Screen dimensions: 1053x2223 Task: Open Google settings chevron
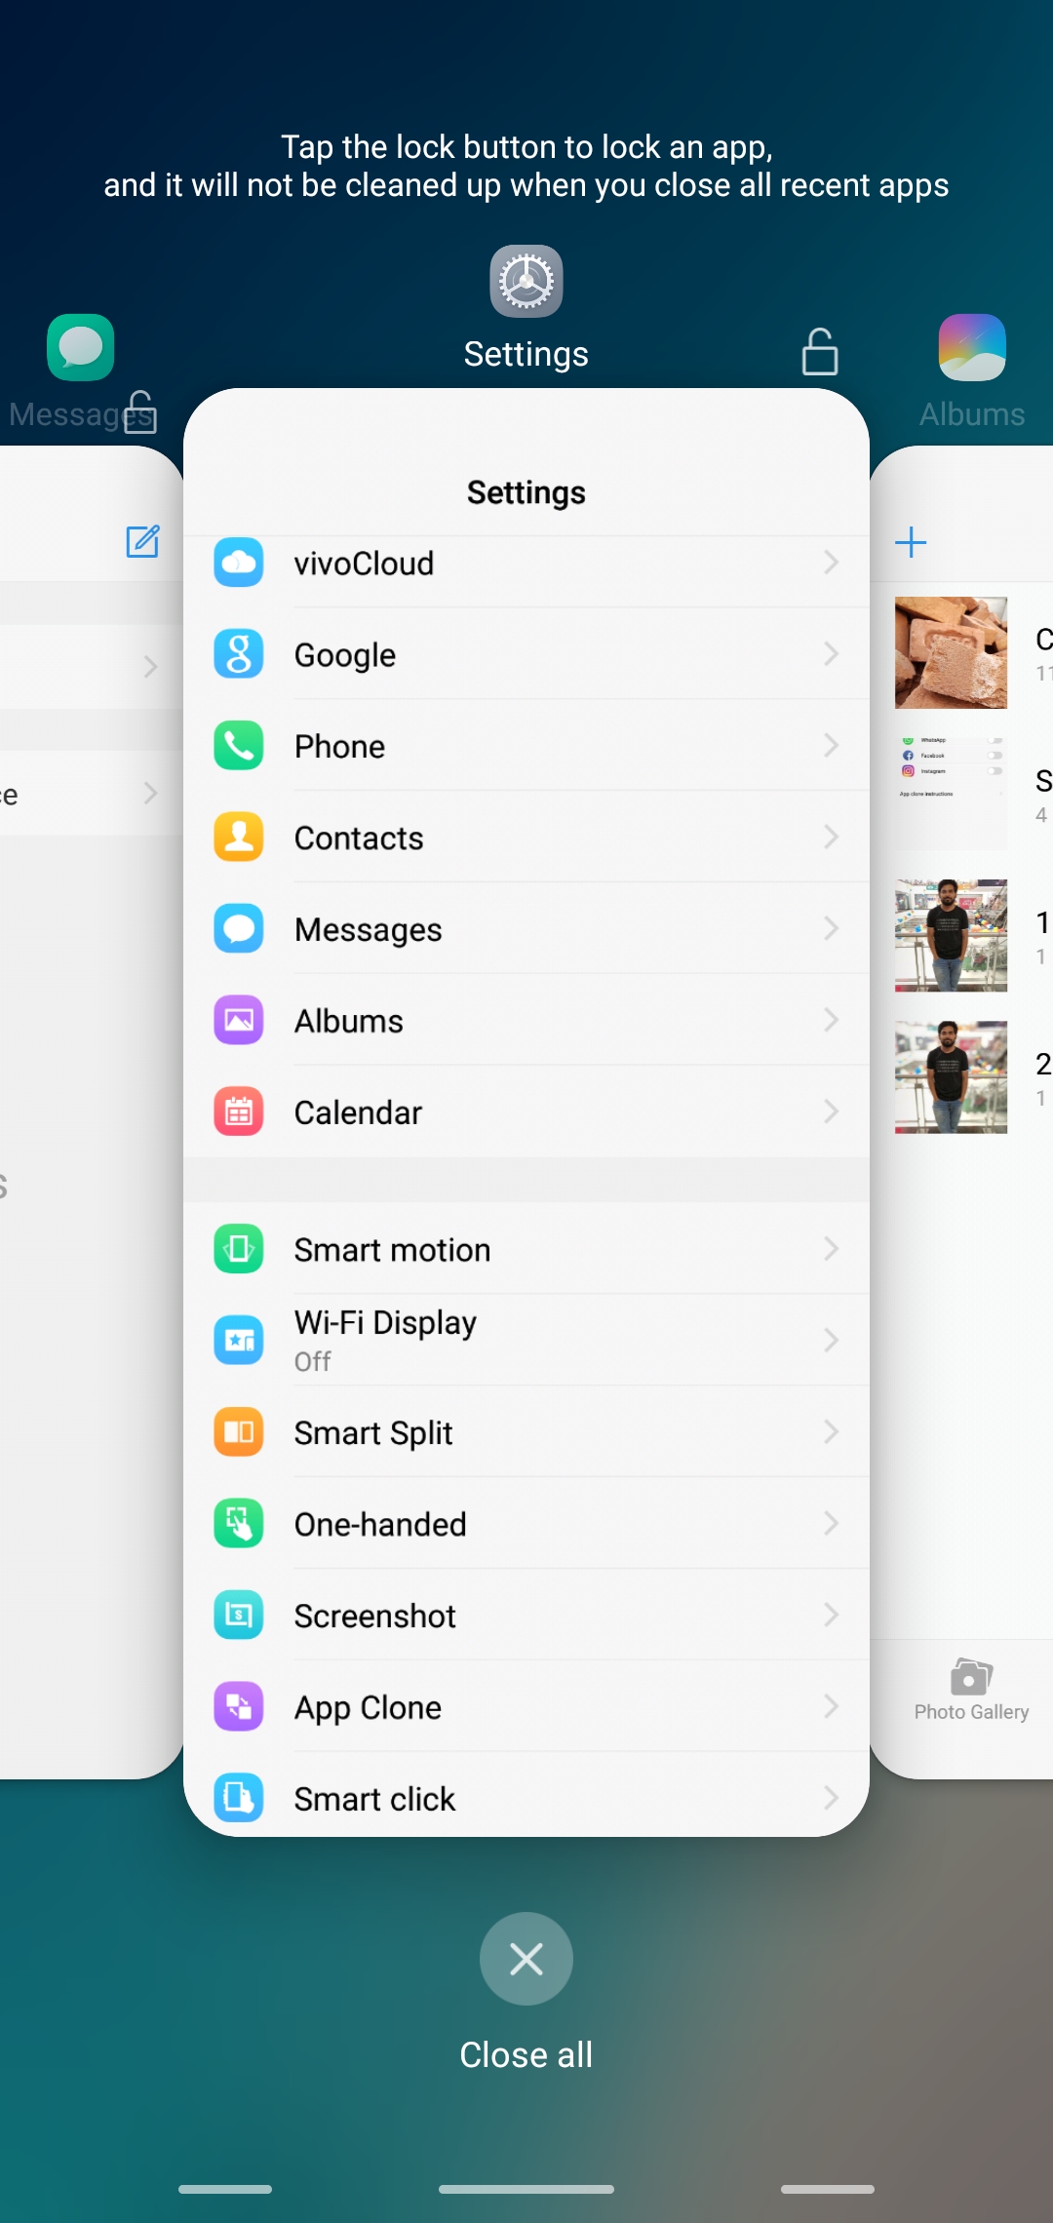[x=831, y=654]
